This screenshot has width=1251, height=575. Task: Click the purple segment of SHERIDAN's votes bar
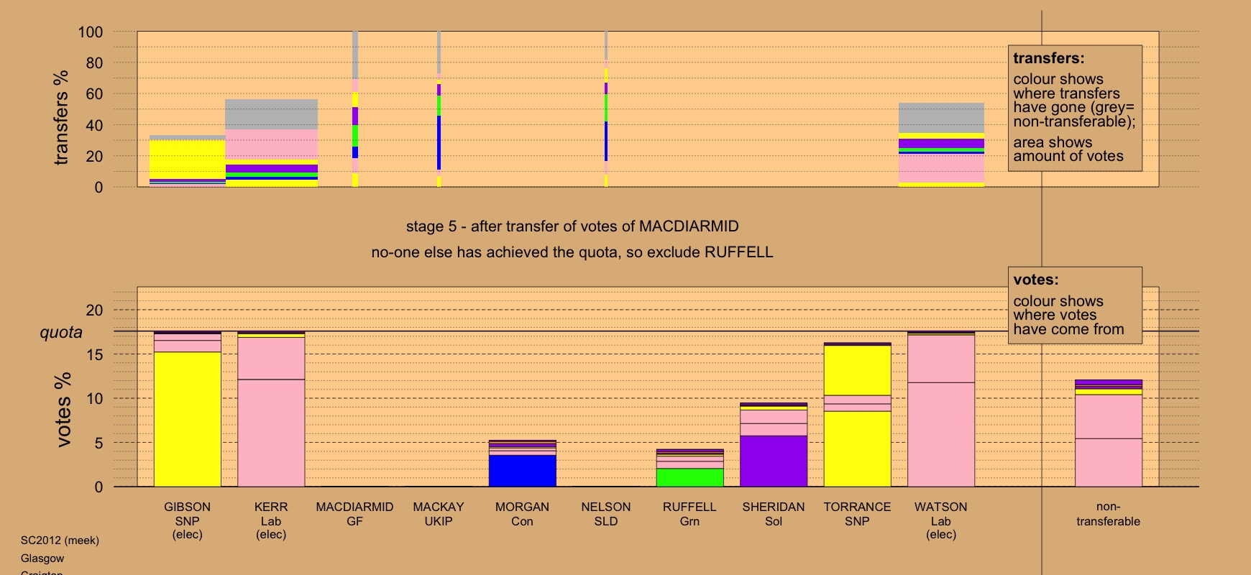(x=774, y=461)
